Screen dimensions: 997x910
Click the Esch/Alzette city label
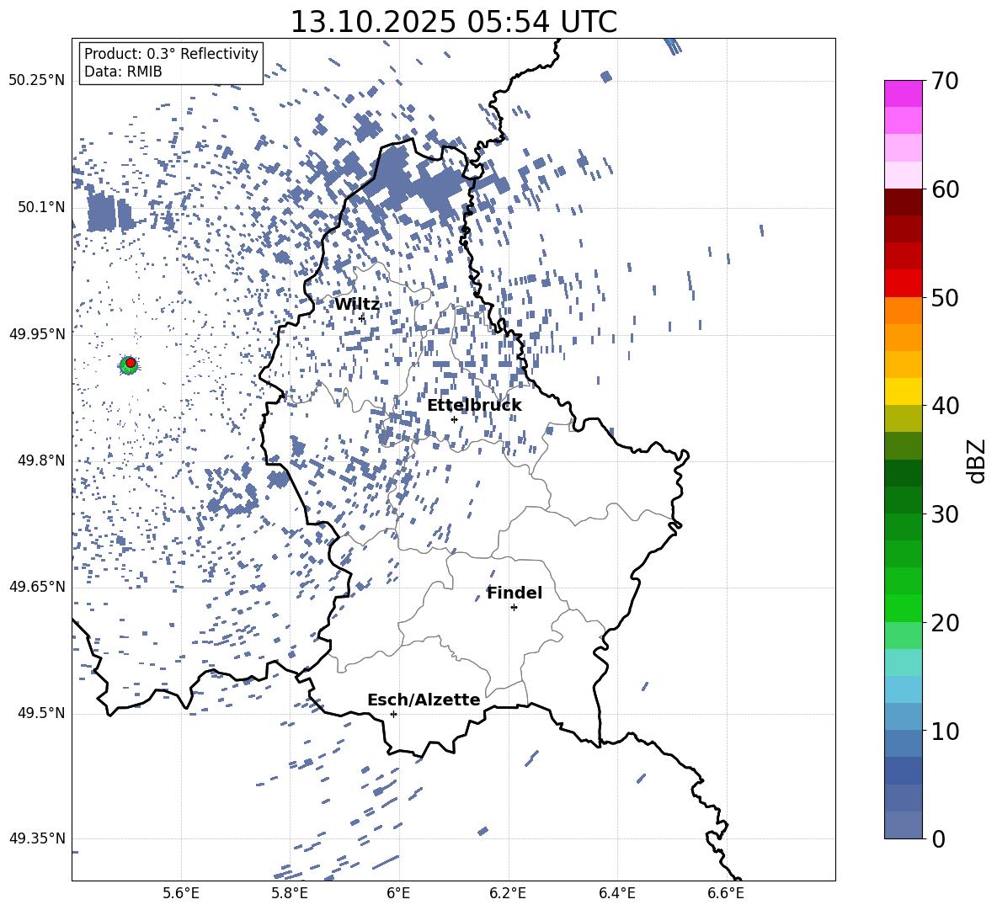click(424, 700)
